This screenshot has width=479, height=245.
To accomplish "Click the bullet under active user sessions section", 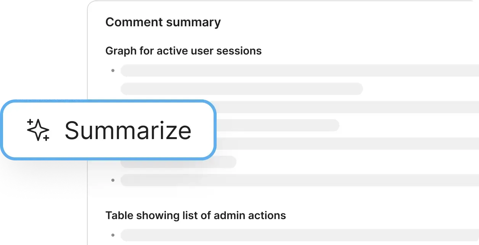I will click(x=113, y=180).
